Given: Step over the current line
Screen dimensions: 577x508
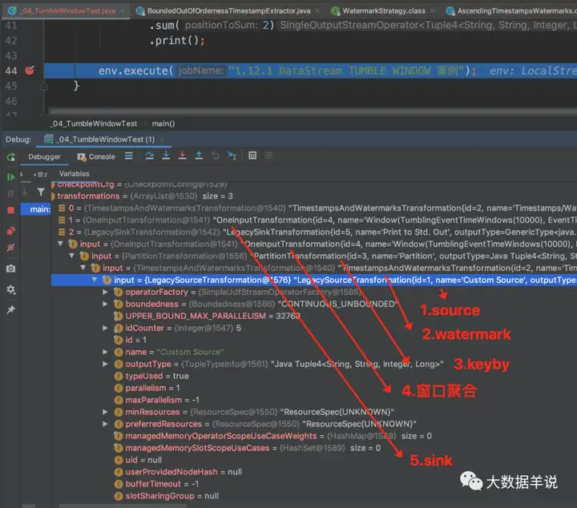Looking at the screenshot, I should (x=149, y=155).
